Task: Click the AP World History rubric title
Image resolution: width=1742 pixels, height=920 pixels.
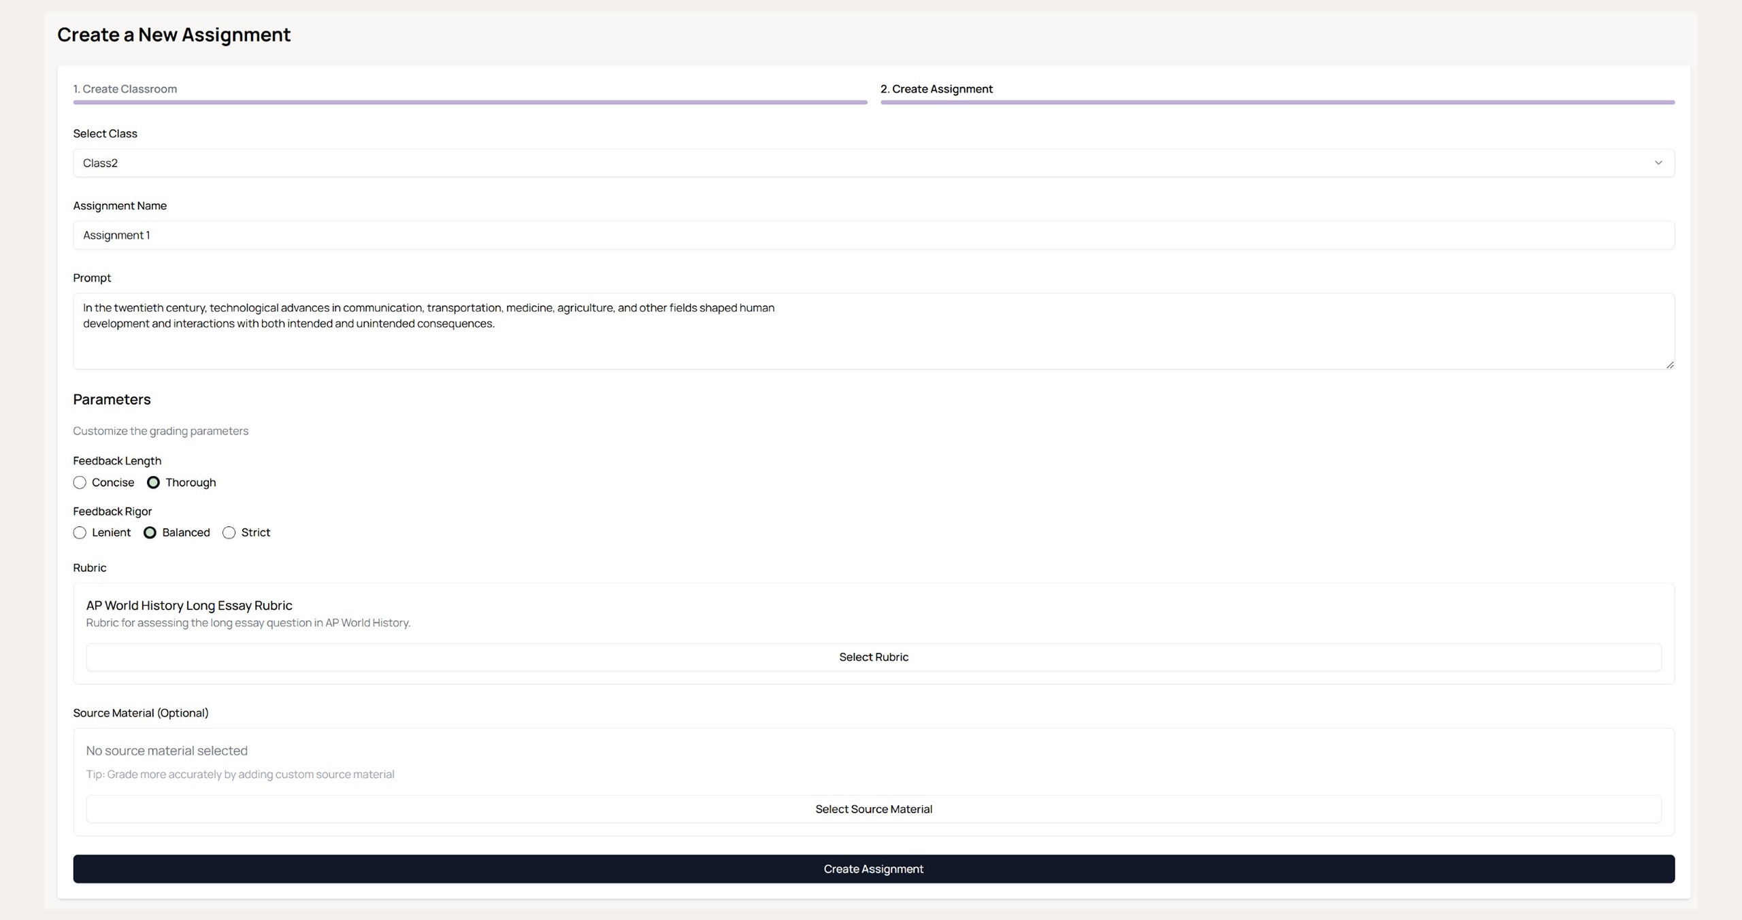Action: (x=189, y=606)
